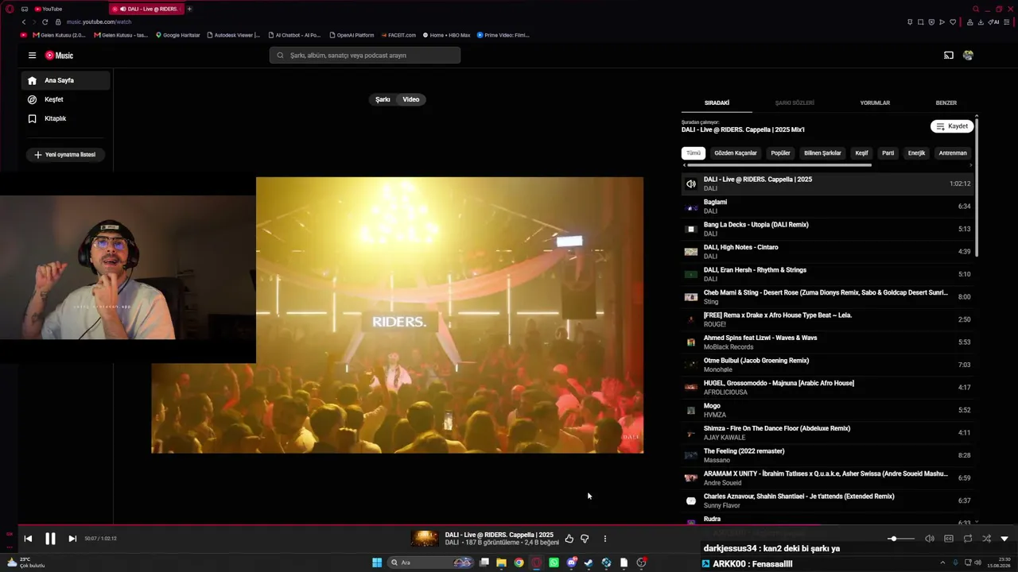Go to Ana Sayfa in sidebar
1018x572 pixels.
click(65, 80)
